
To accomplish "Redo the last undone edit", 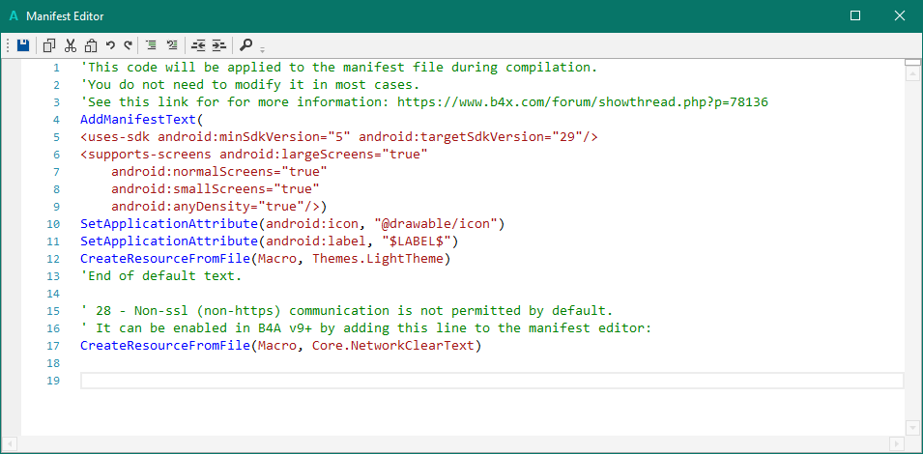I will pos(128,44).
